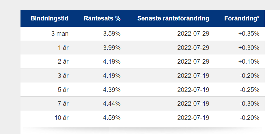This screenshot has height=134, width=280.
Task: Select the -0.25% change cell
Action: click(249, 90)
